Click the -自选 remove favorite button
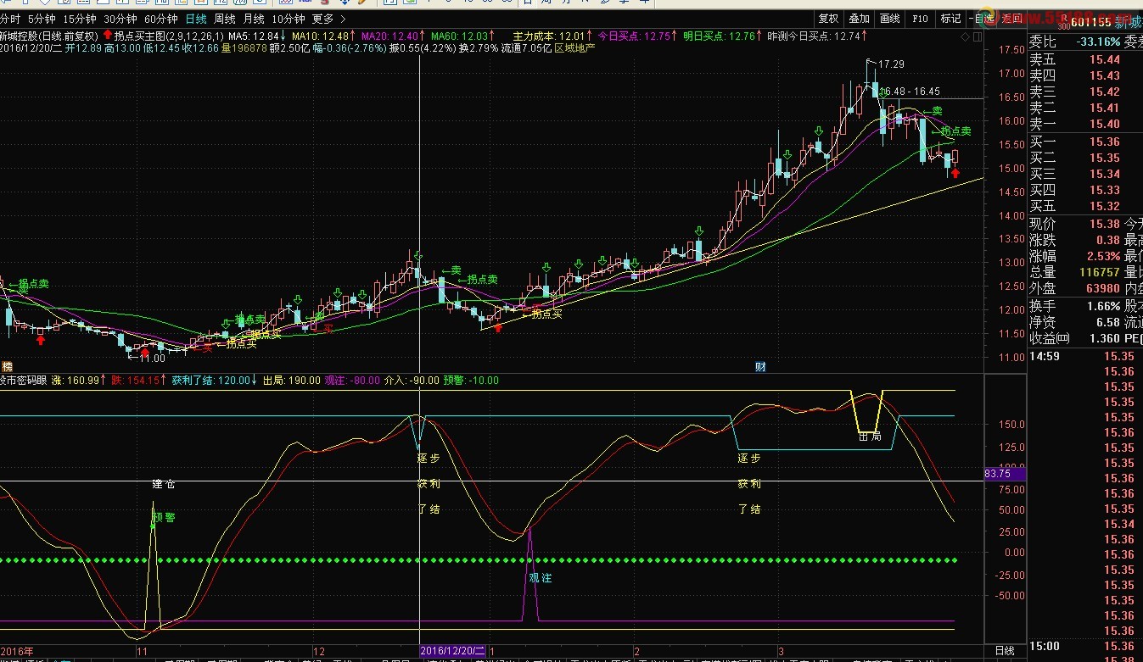 pos(983,19)
